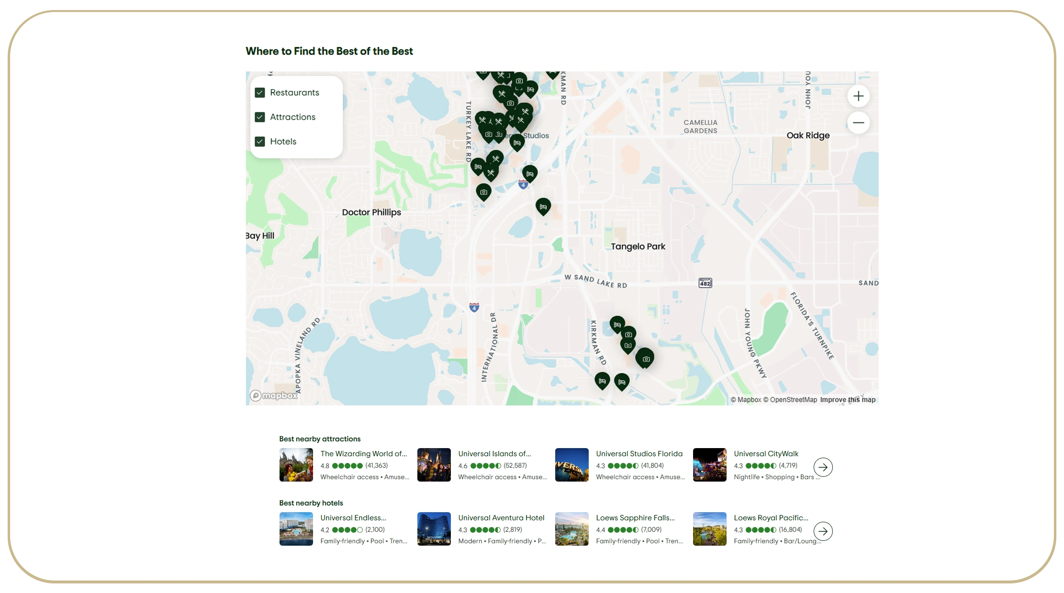The height and width of the screenshot is (593, 1064).
Task: Open 'Universal Aventura Hotel' link
Action: tap(501, 518)
